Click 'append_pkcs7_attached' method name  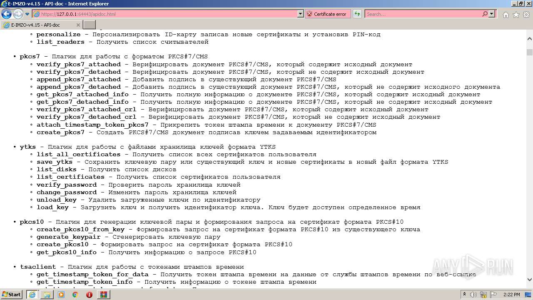pos(79,79)
